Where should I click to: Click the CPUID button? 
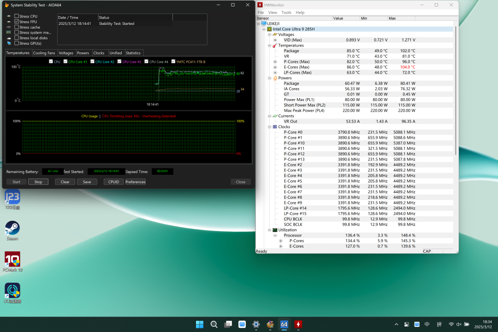pos(113,182)
